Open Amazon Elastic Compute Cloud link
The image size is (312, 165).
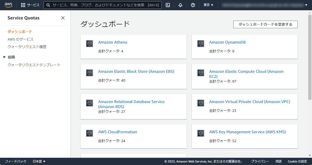[x=246, y=74]
